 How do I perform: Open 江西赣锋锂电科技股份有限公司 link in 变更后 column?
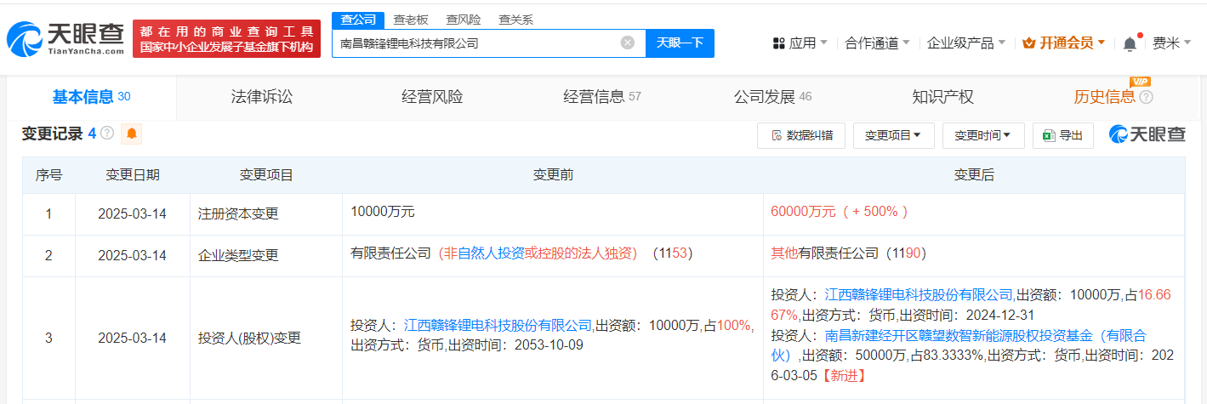(919, 294)
